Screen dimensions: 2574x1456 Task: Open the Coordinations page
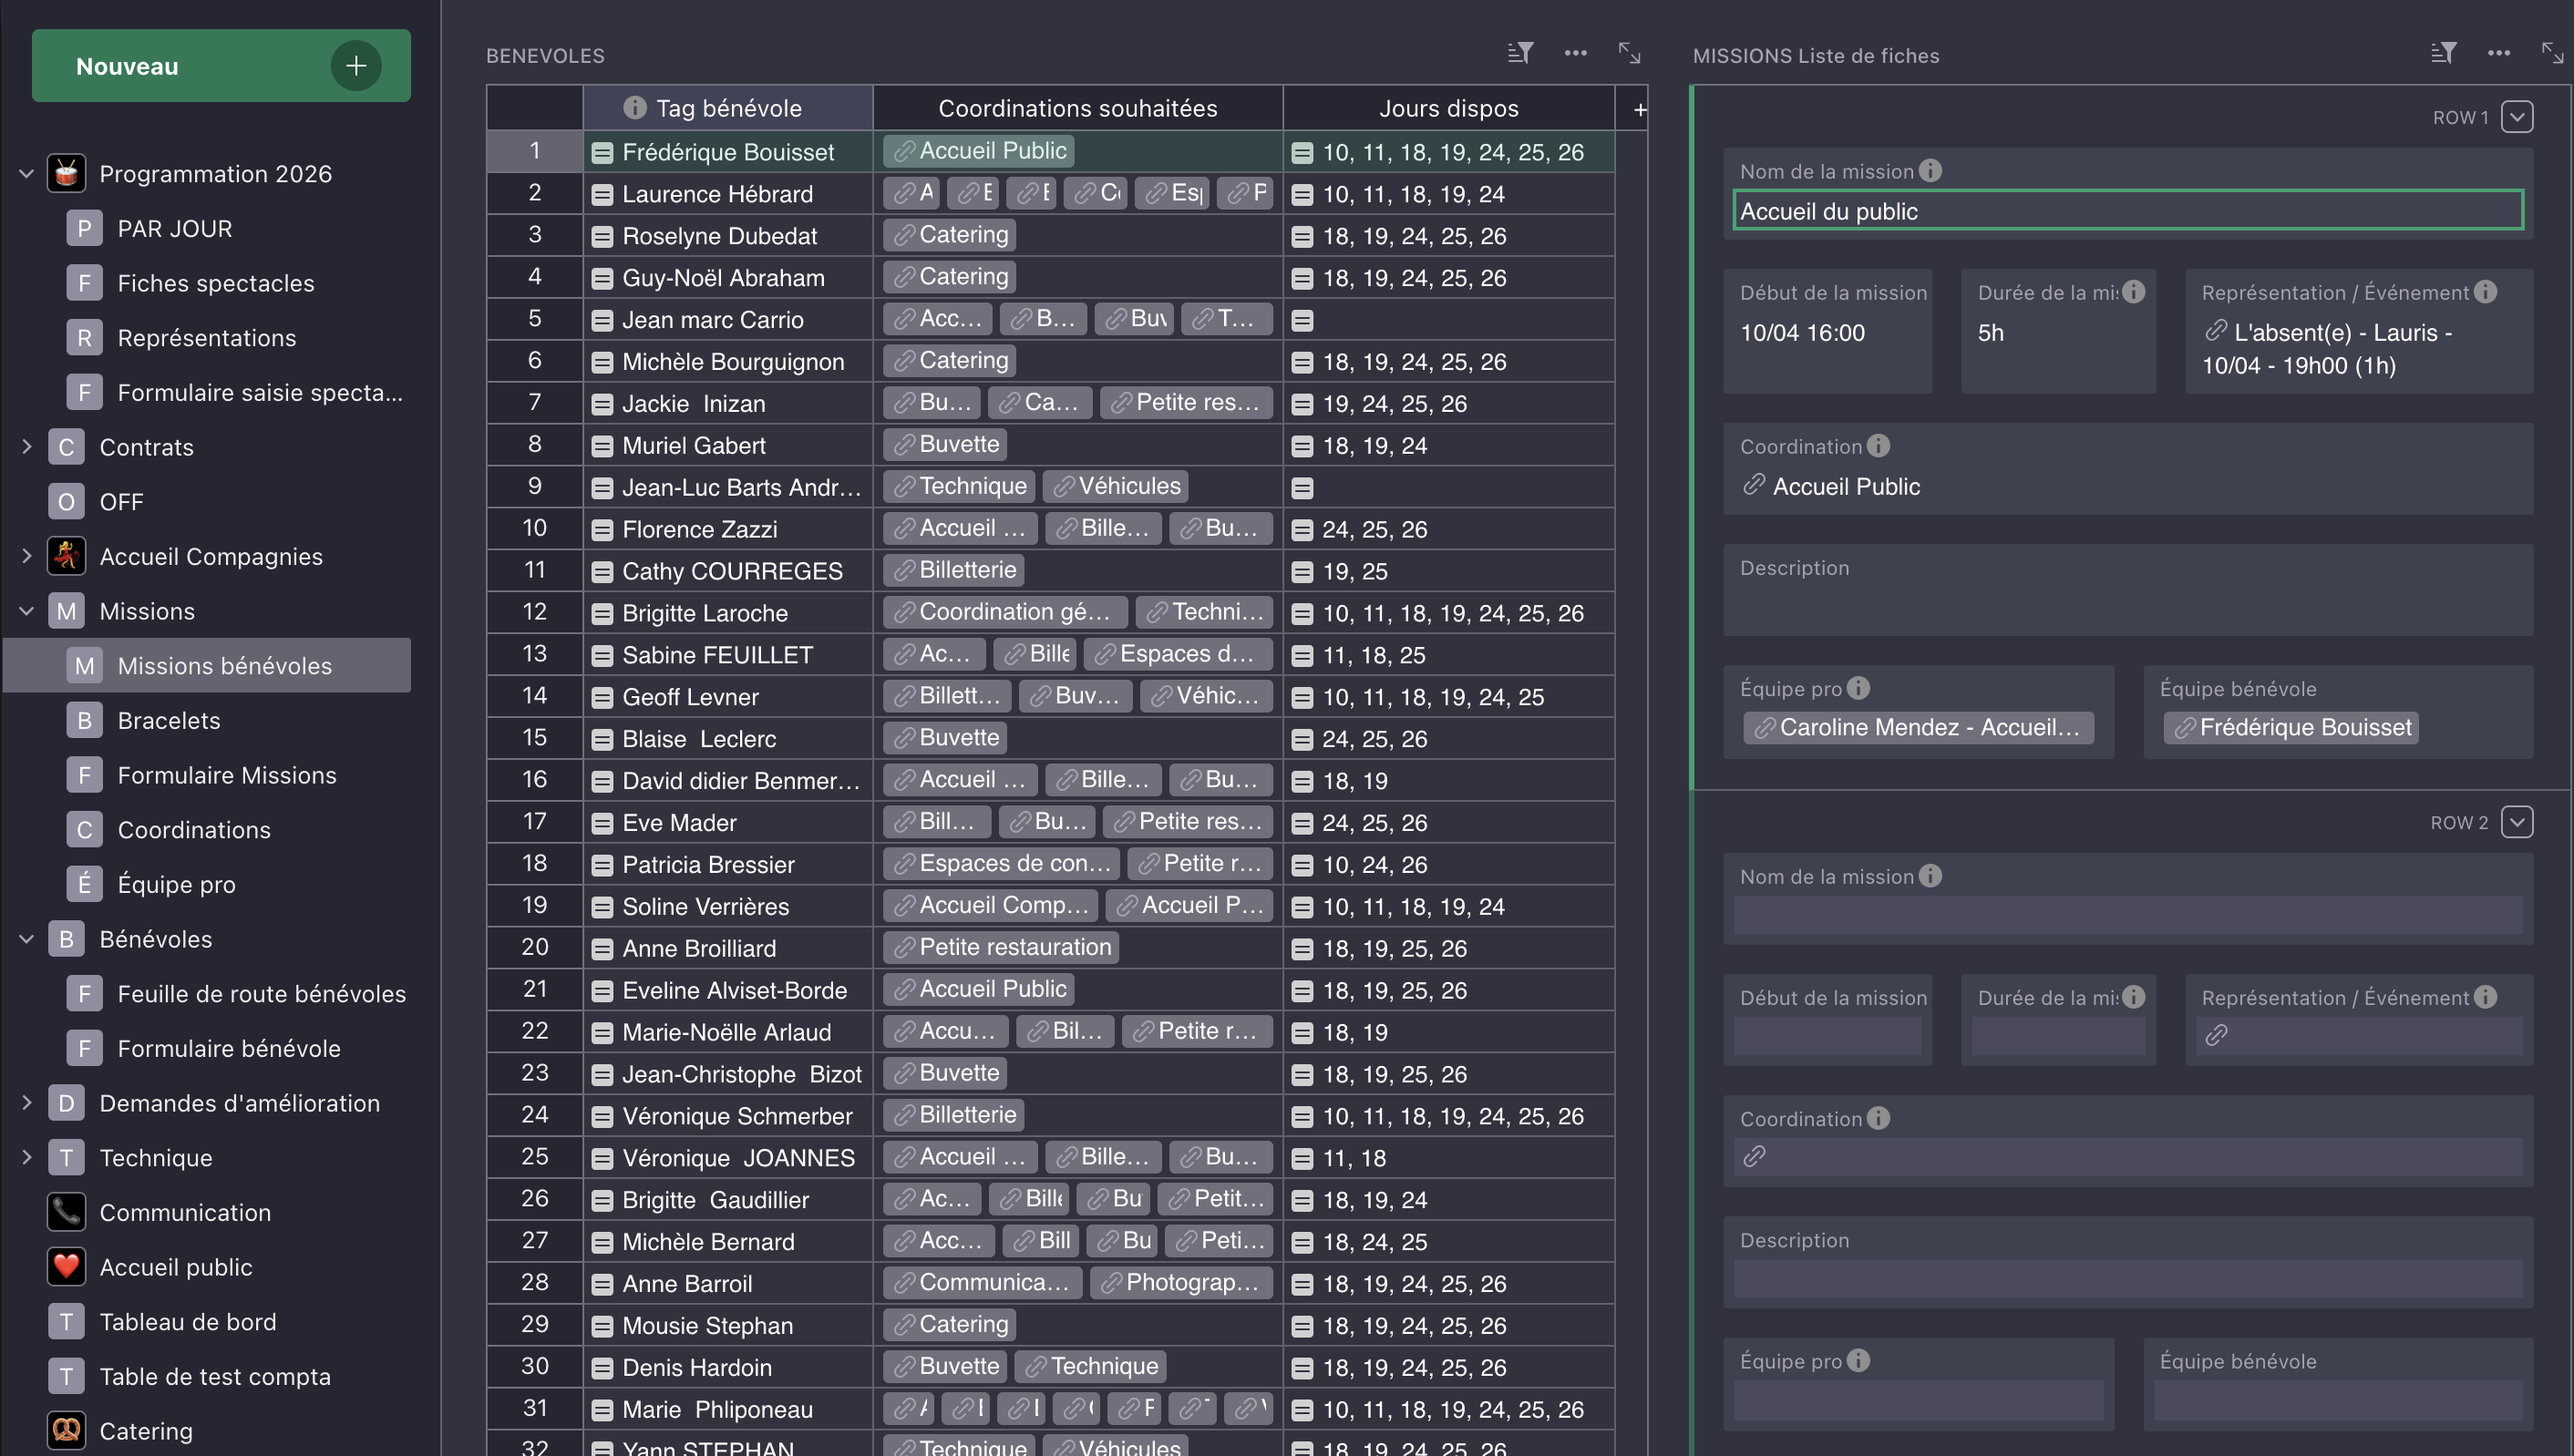click(x=194, y=830)
